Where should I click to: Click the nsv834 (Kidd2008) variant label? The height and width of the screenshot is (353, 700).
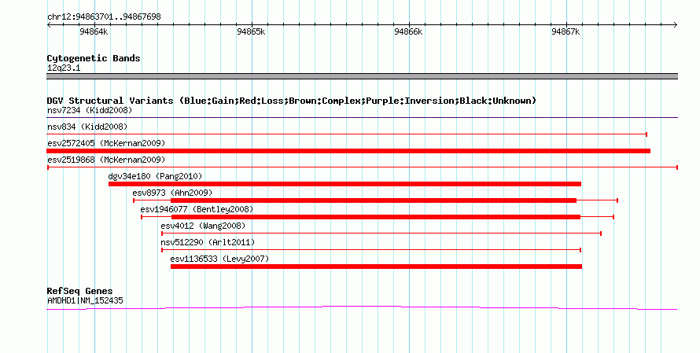(x=87, y=127)
